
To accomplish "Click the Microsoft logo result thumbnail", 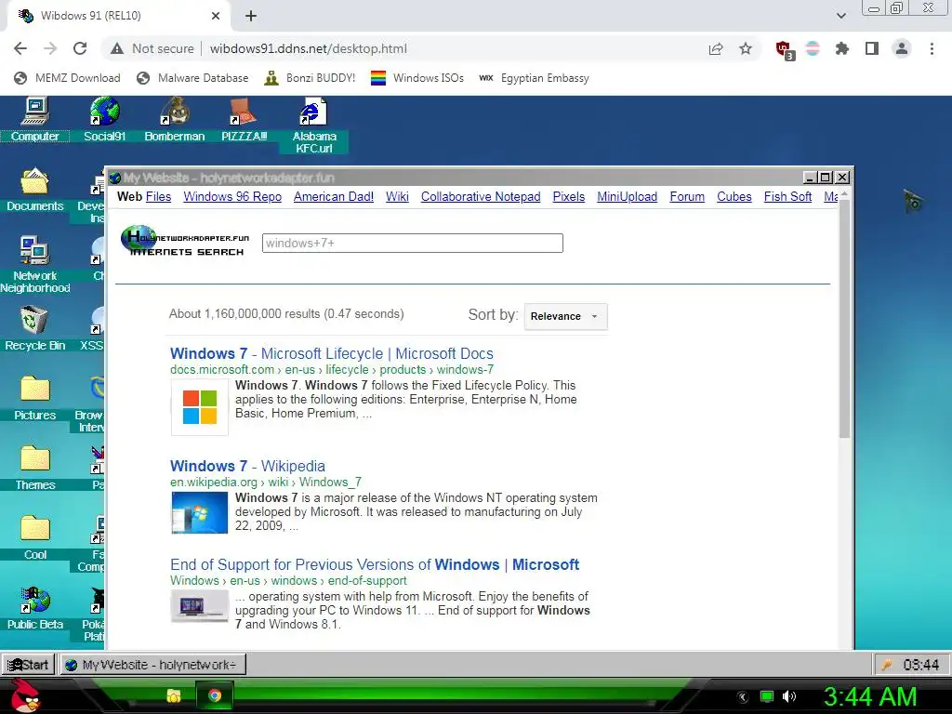I will coord(200,407).
